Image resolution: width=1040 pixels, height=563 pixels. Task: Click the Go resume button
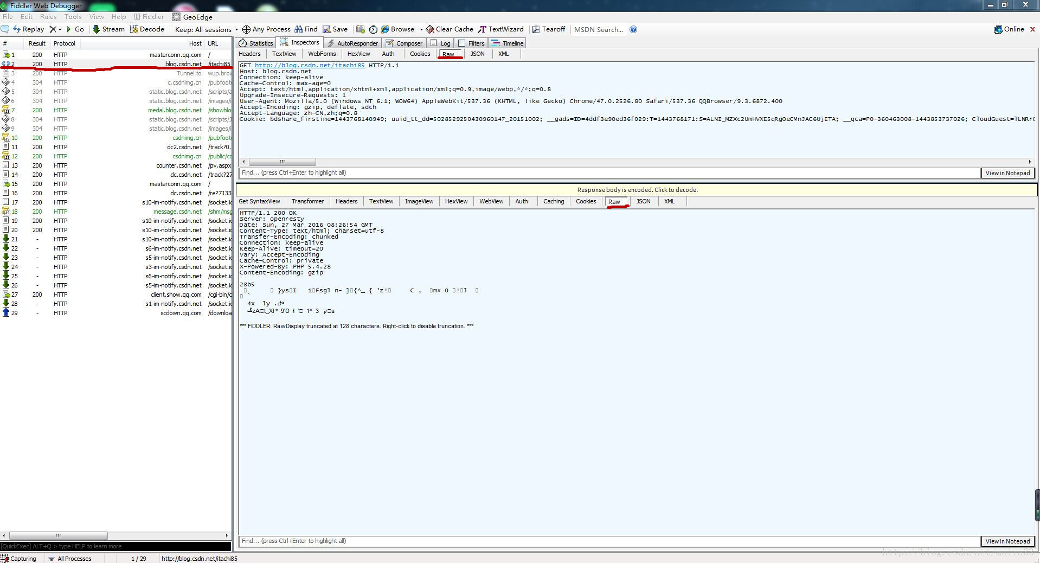point(75,29)
